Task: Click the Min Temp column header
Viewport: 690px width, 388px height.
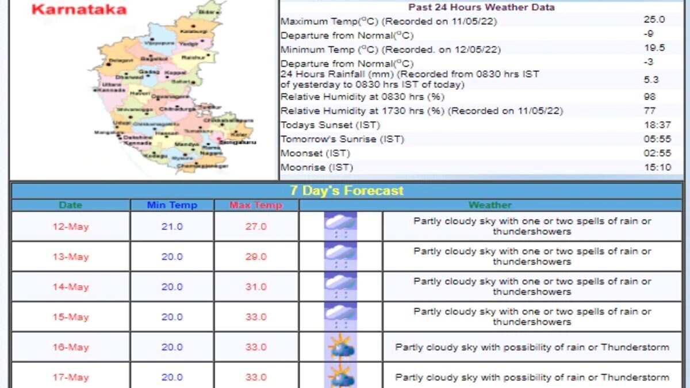Action: click(x=172, y=205)
